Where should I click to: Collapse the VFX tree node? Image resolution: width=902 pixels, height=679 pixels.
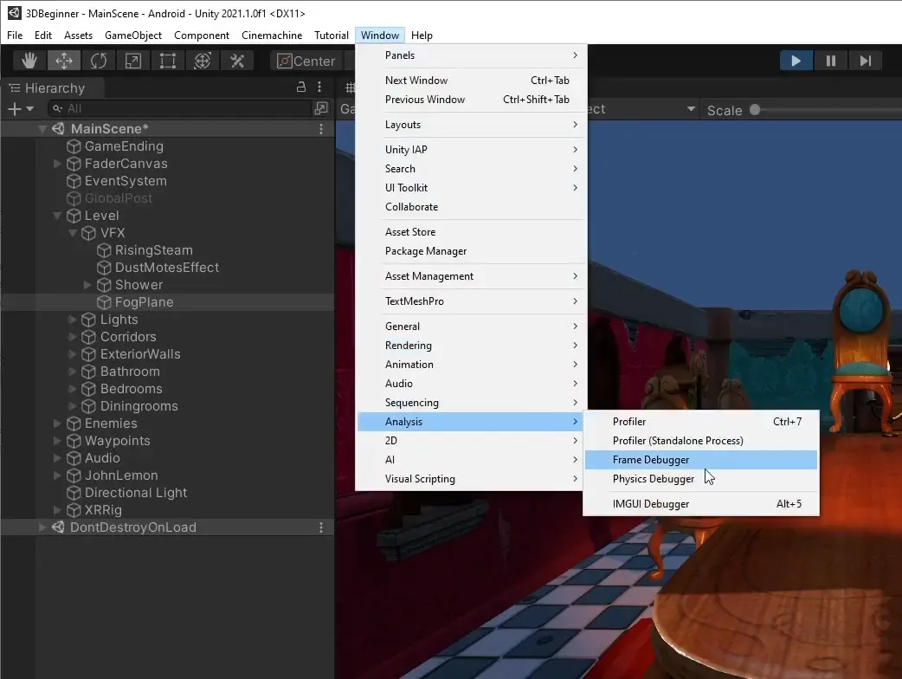tap(73, 233)
